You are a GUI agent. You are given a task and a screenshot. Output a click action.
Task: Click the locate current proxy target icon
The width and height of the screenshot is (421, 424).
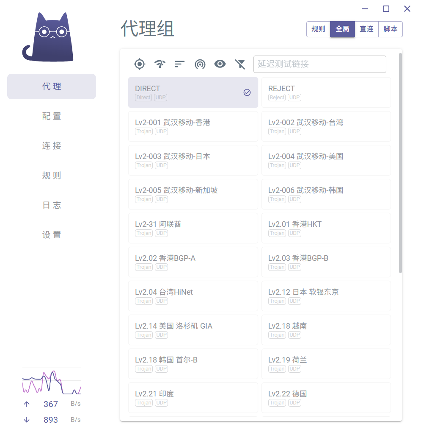[x=139, y=64]
